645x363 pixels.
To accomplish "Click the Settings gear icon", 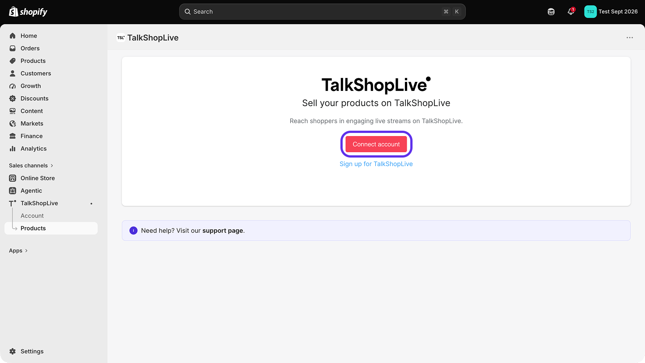I will point(13,351).
